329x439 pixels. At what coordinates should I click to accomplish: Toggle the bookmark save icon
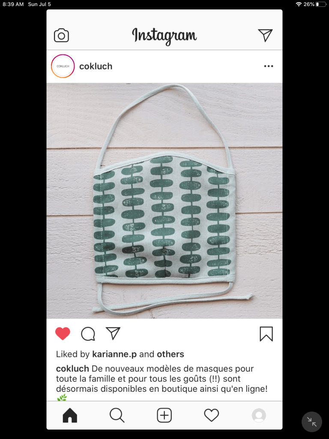pos(266,334)
